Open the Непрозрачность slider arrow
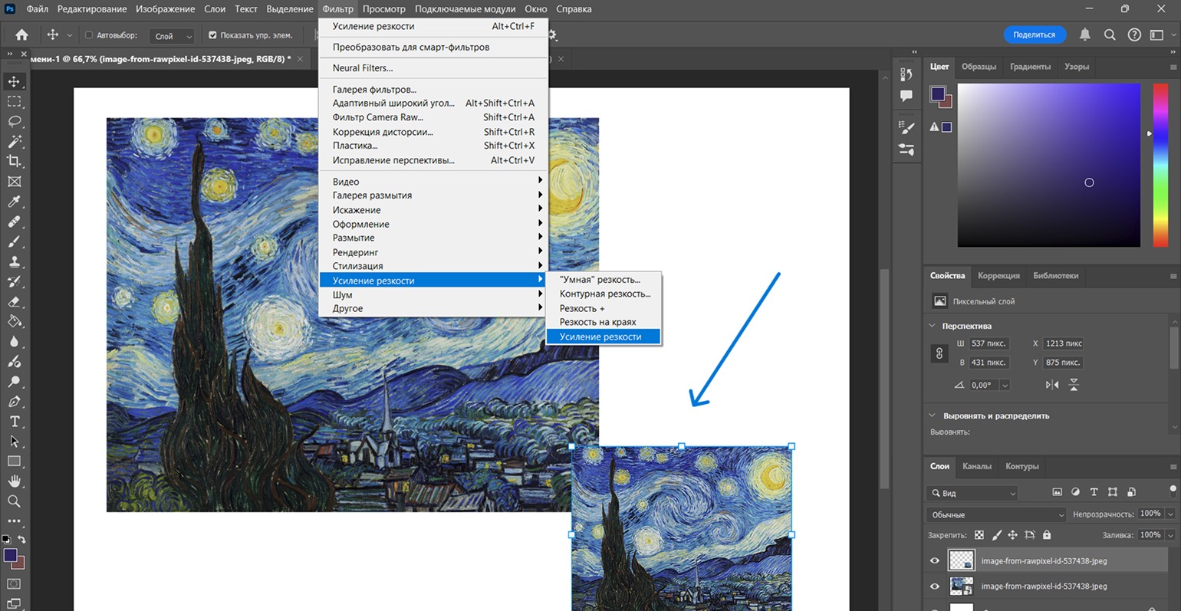The width and height of the screenshot is (1181, 611). click(1171, 514)
